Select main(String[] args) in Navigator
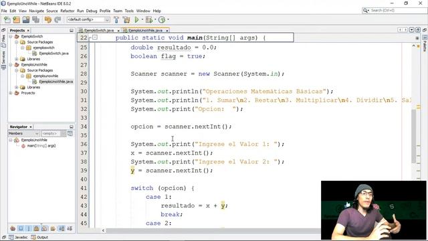This screenshot has height=241, width=428. click(41, 146)
